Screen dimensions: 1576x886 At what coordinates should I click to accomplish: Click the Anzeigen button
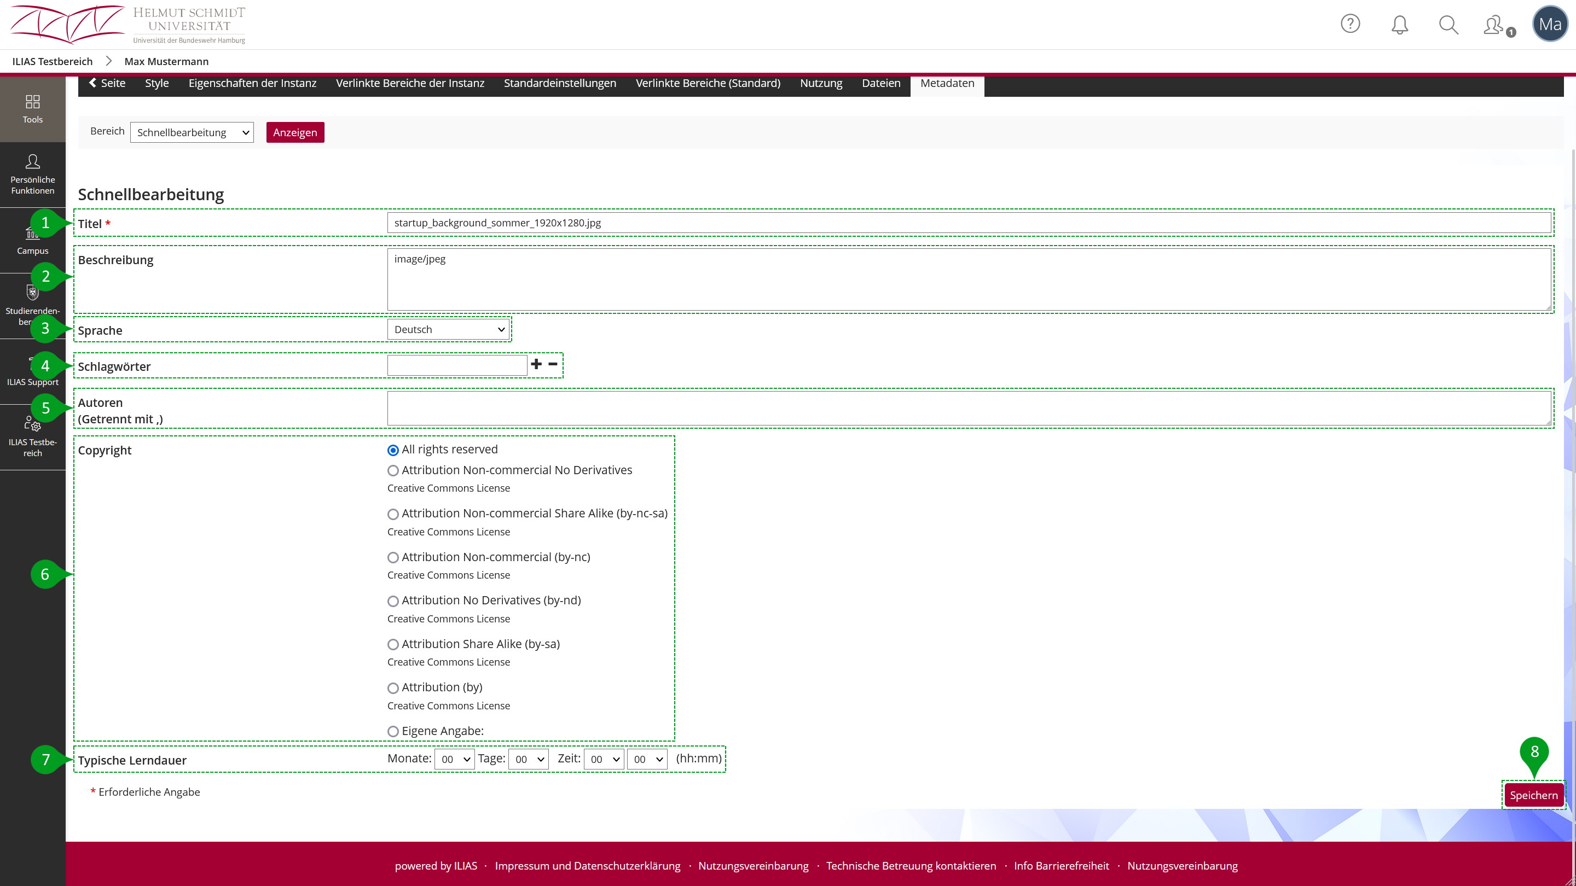(295, 133)
